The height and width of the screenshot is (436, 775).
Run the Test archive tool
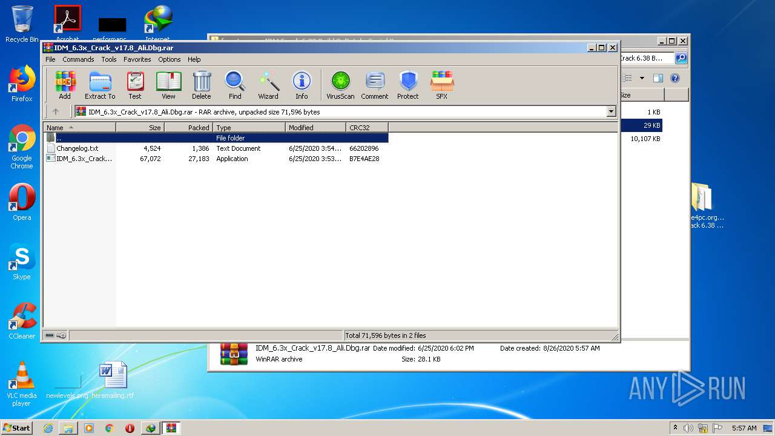[135, 85]
